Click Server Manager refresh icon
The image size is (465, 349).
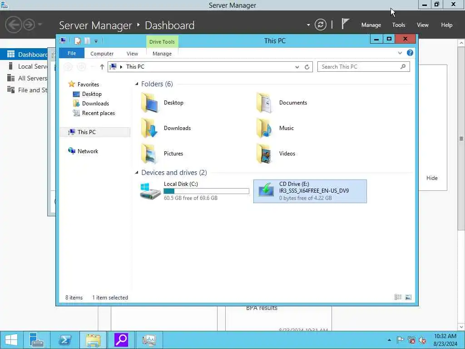320,25
